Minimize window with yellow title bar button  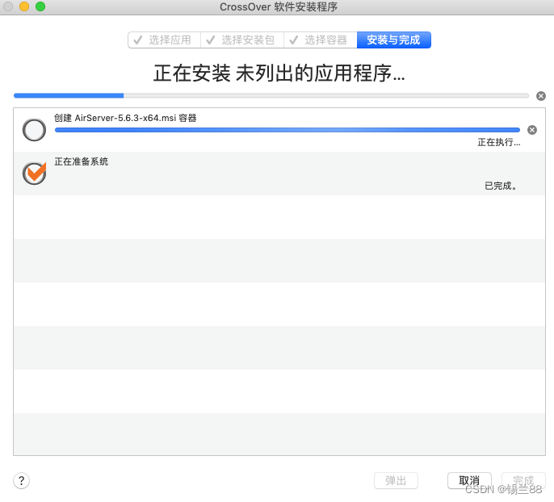pos(24,6)
